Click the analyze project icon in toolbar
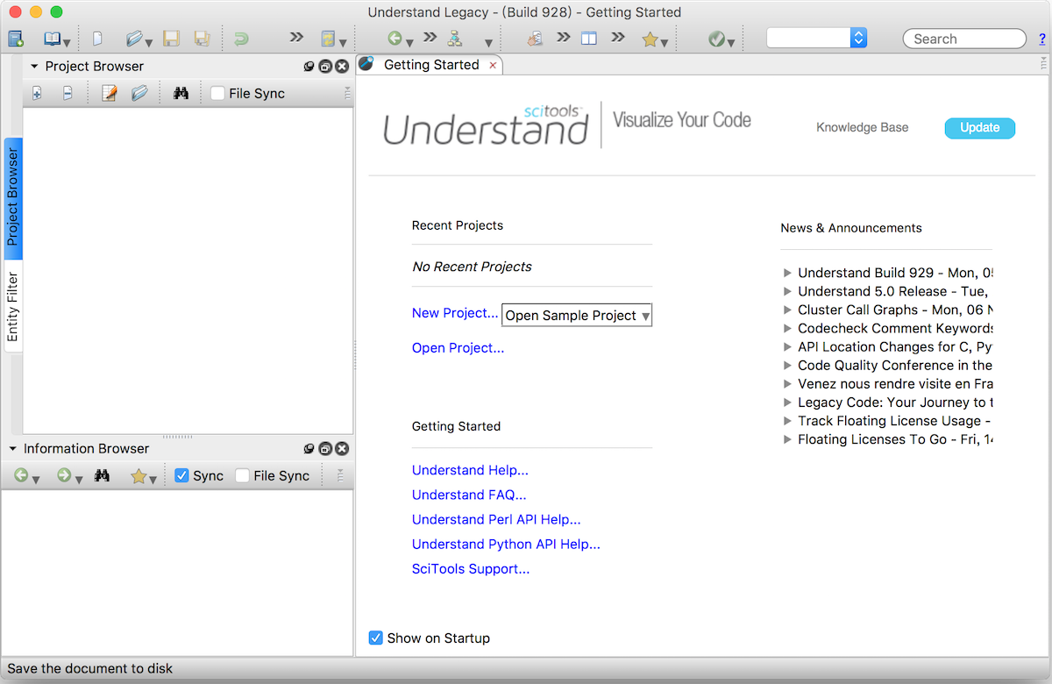Viewport: 1052px width, 684px height. pos(328,39)
